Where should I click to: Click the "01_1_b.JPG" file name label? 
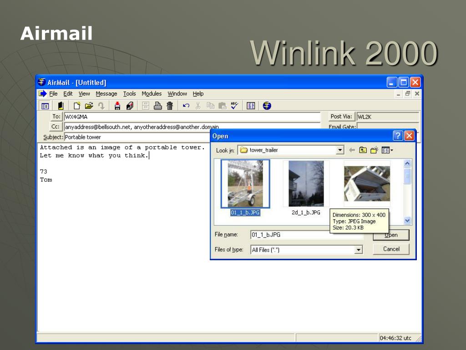[245, 212]
